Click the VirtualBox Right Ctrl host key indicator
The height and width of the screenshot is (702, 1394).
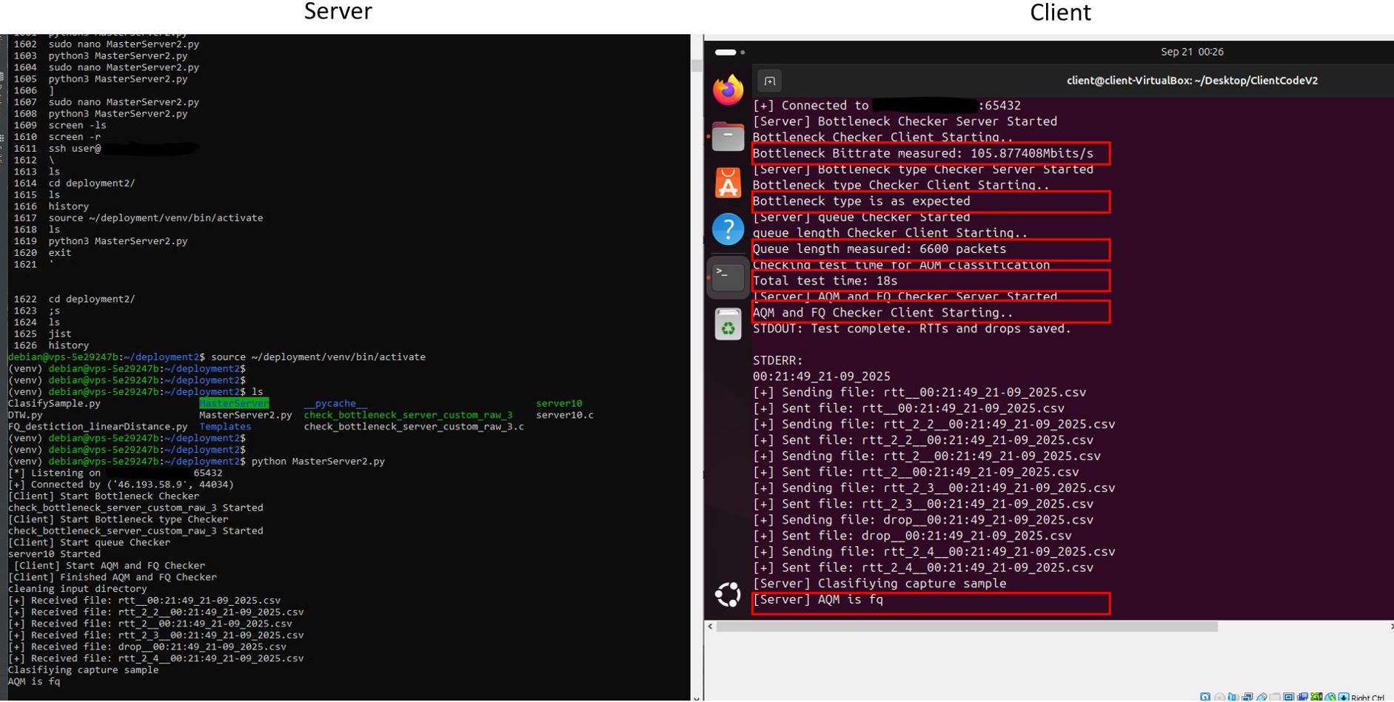tap(1367, 697)
